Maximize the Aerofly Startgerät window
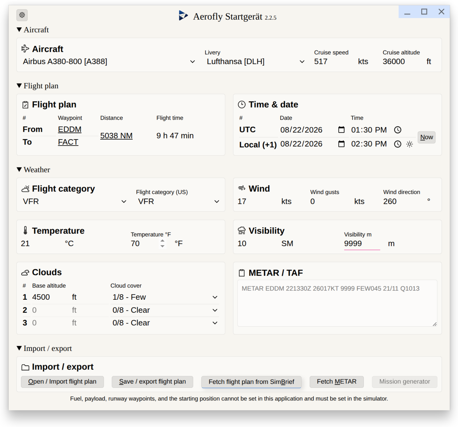 (424, 12)
